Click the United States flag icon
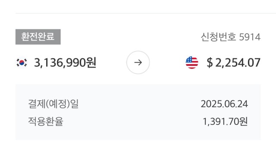The image size is (276, 155). click(192, 62)
